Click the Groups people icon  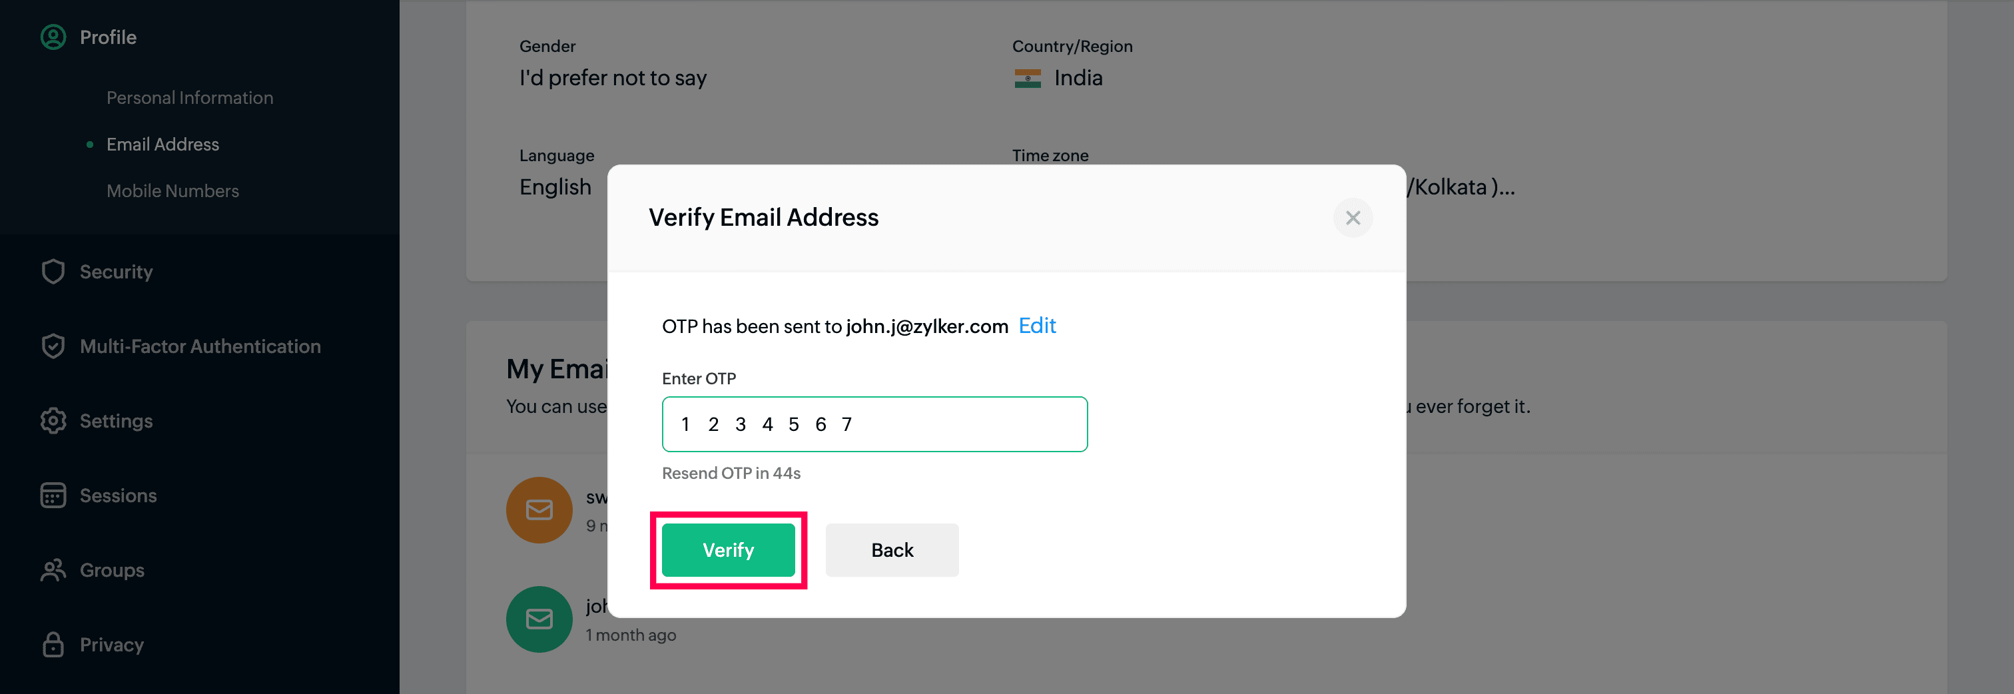click(x=53, y=571)
